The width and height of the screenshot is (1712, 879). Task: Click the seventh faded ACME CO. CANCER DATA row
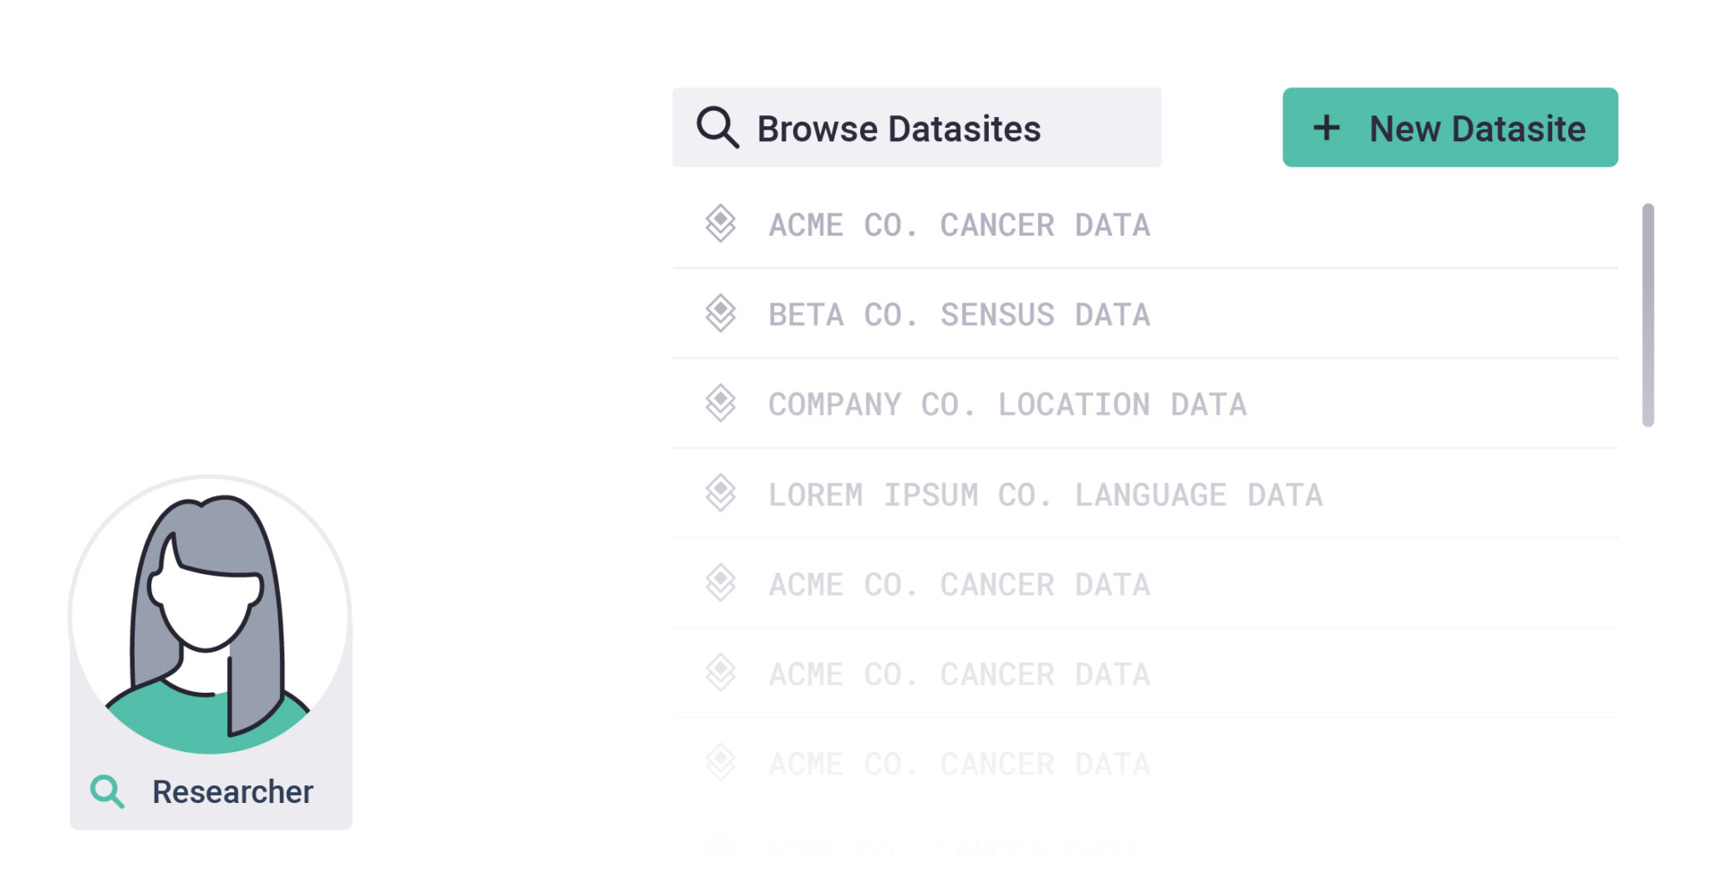click(x=959, y=764)
